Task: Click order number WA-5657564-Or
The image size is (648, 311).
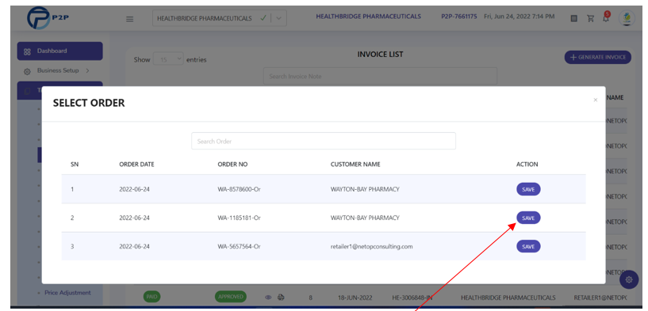Action: click(240, 246)
